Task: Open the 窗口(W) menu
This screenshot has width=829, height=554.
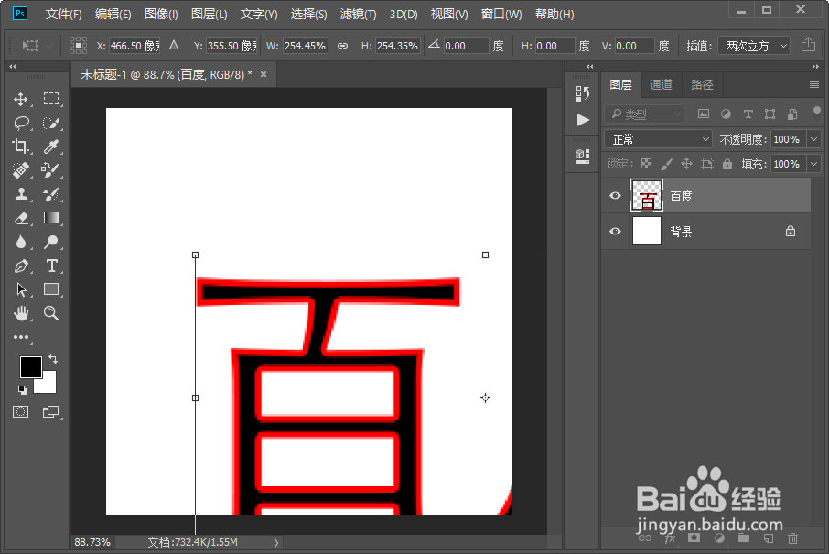Action: 501,15
